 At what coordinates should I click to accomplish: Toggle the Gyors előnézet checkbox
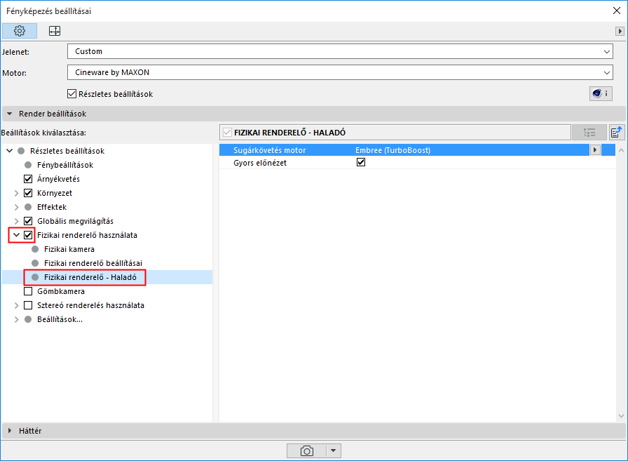pyautogui.click(x=361, y=162)
